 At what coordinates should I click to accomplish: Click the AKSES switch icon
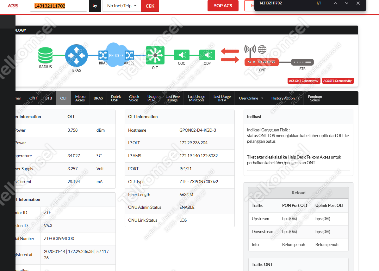tap(129, 55)
